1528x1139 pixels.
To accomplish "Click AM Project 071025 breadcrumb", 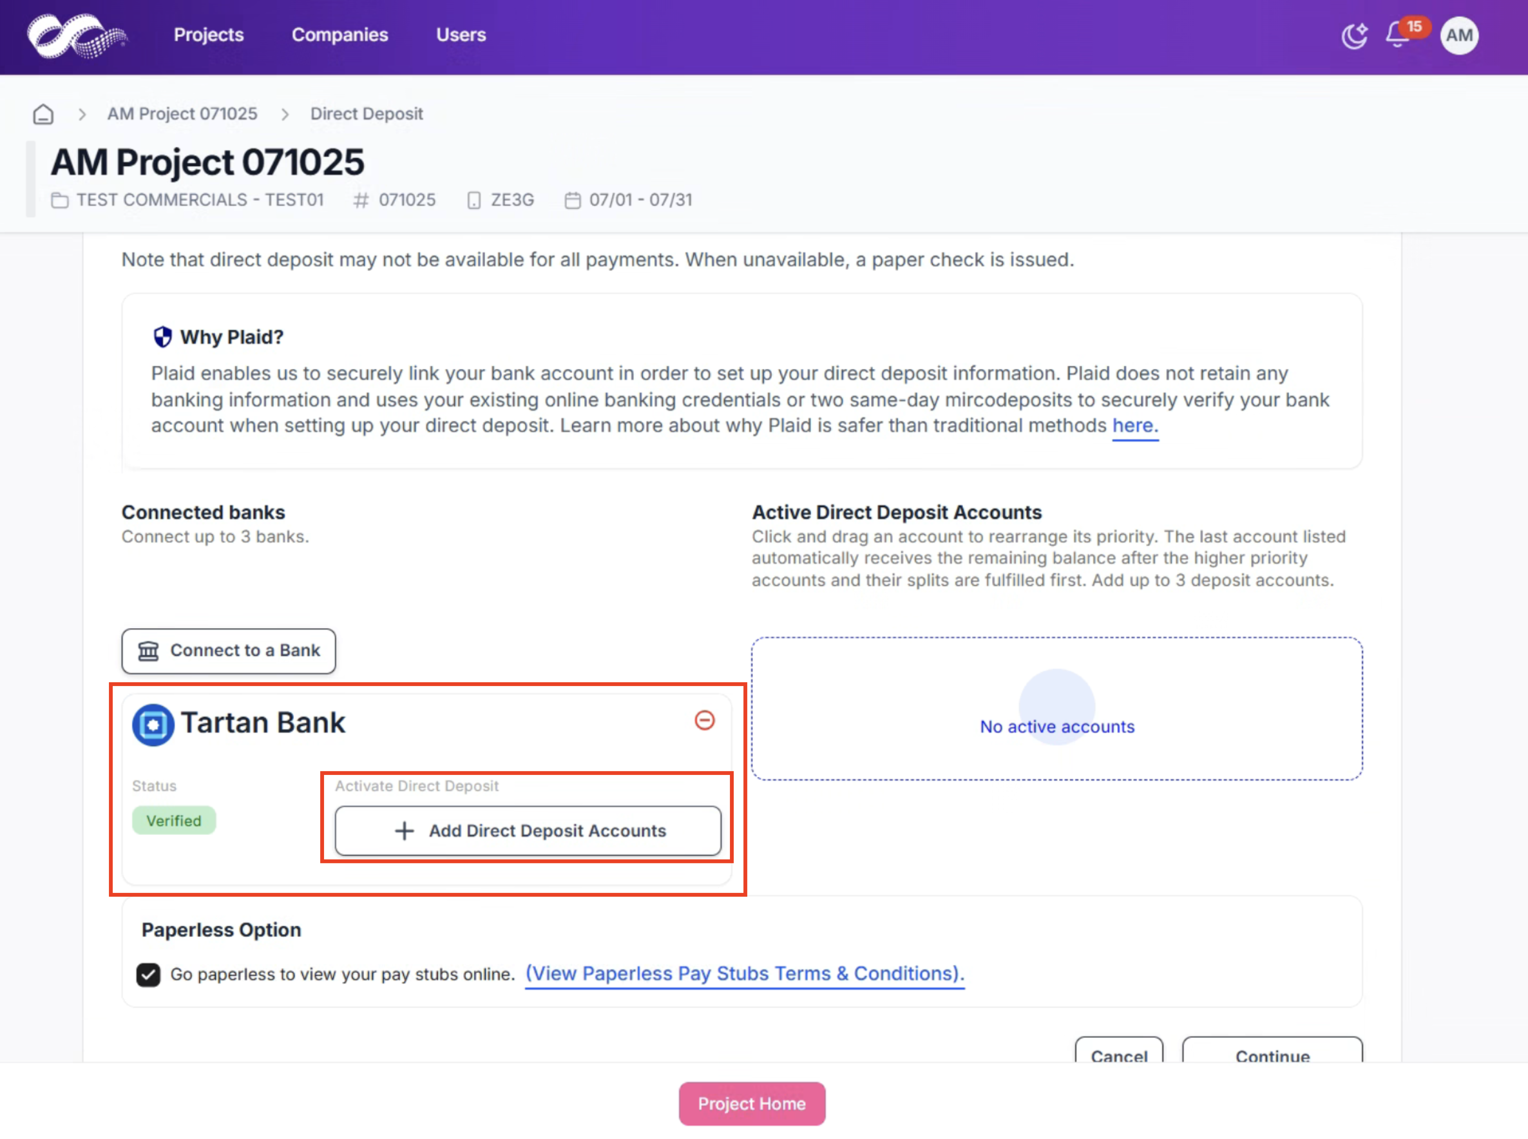I will point(182,114).
